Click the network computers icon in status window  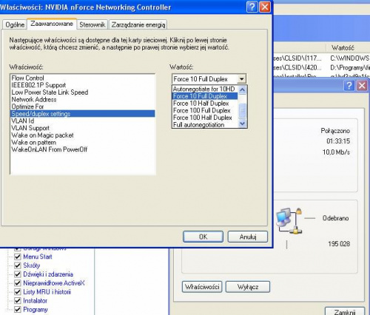[x=289, y=220]
